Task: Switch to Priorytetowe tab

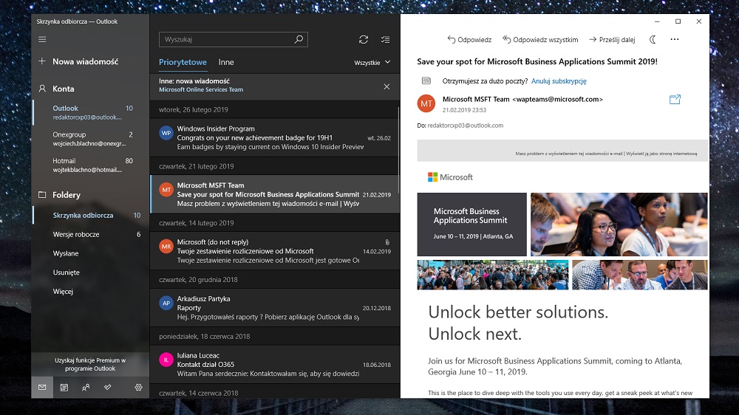Action: (x=183, y=62)
